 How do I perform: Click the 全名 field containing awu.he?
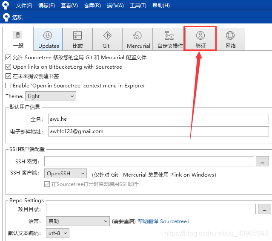(x=158, y=119)
